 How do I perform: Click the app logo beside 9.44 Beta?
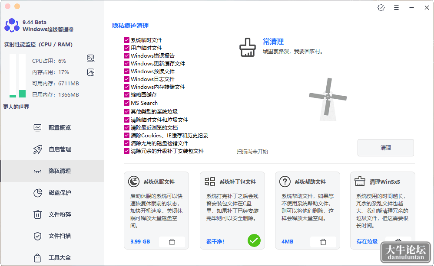tap(12, 26)
